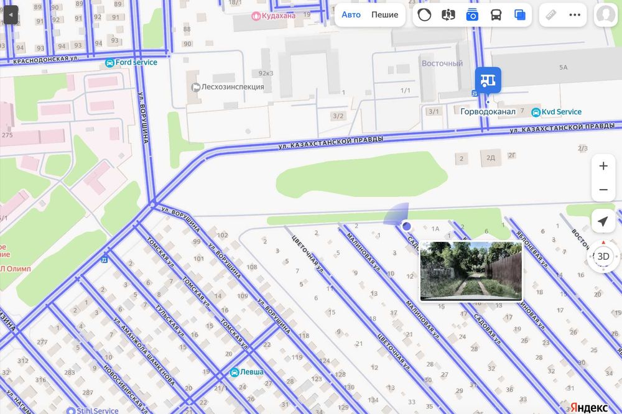Click house number 312
This screenshot has height=414, width=622.
23,361
